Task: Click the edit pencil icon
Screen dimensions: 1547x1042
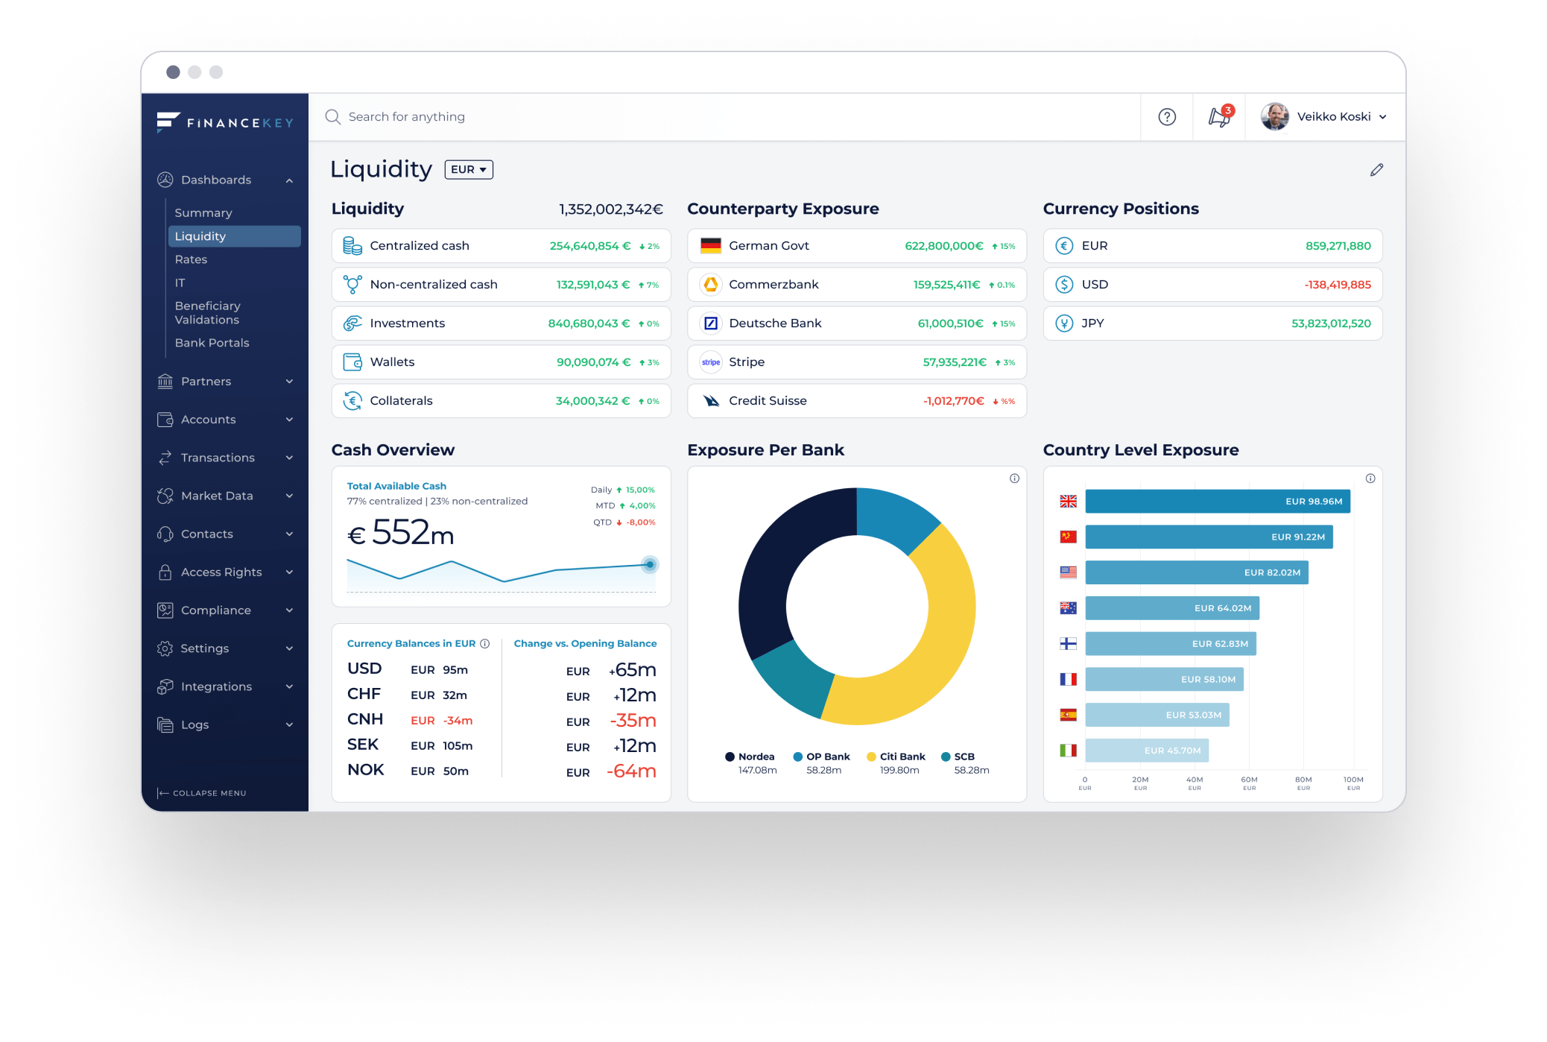Action: tap(1376, 170)
